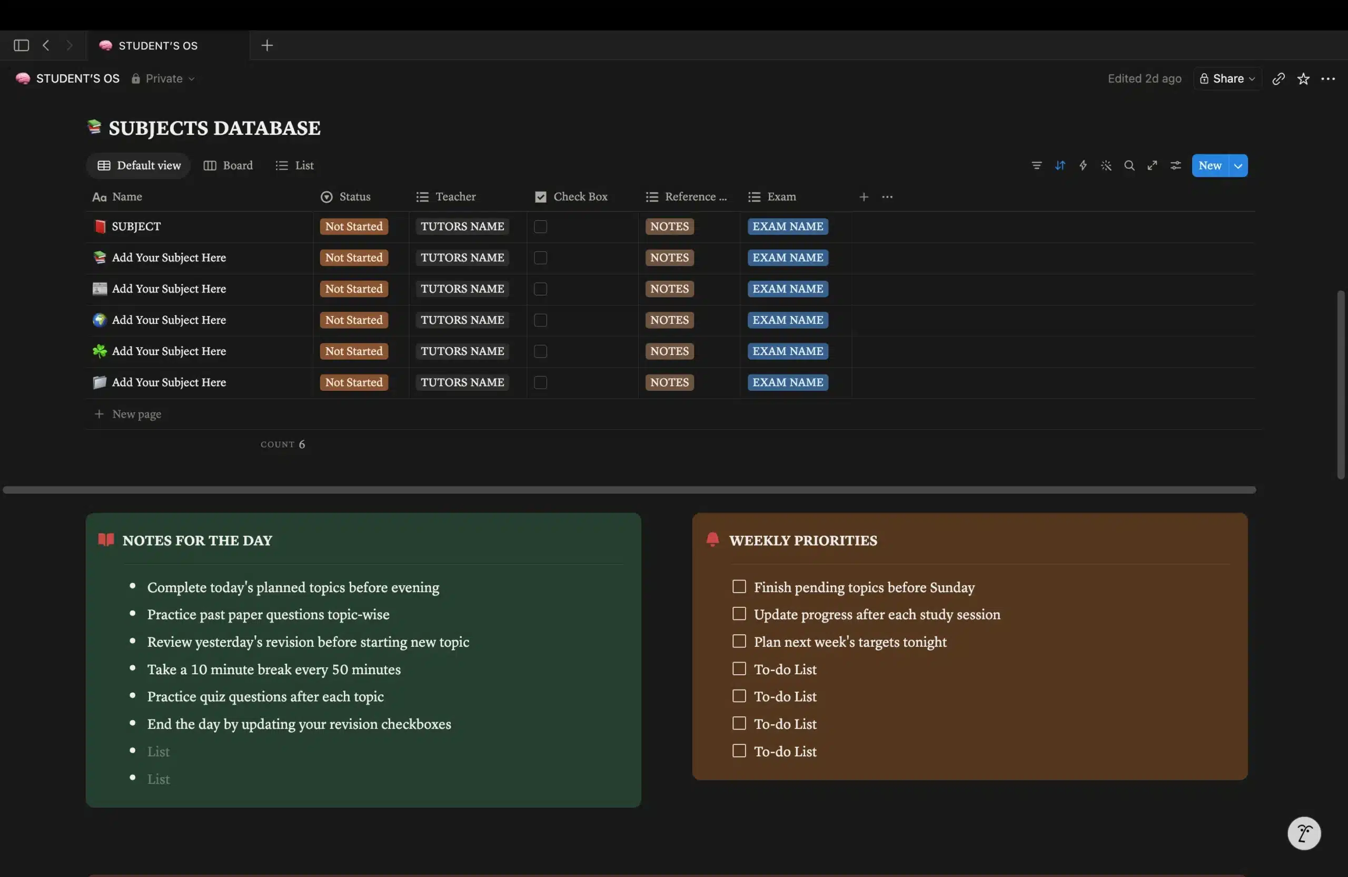Screen dimensions: 1348x877
Task: Open the SUBJECT page
Action: tap(136, 226)
